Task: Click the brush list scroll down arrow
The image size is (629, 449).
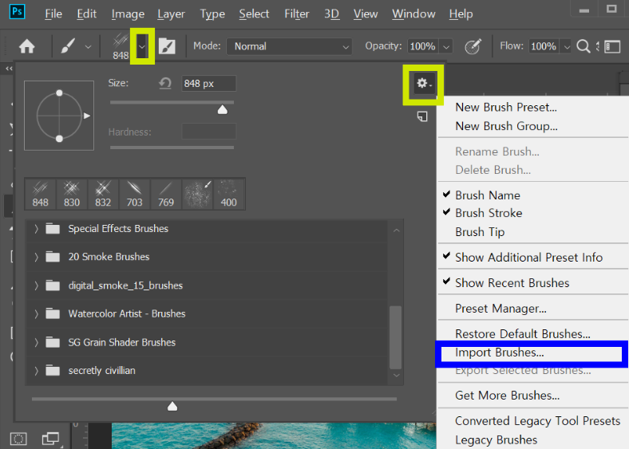Action: click(397, 376)
